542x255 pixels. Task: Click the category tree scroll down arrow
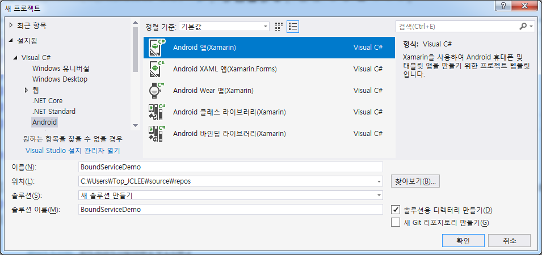(x=135, y=126)
